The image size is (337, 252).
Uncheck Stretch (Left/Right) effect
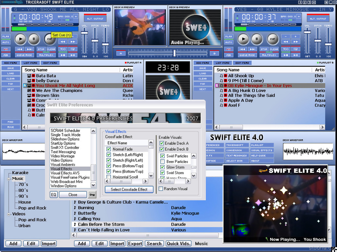coord(109,154)
